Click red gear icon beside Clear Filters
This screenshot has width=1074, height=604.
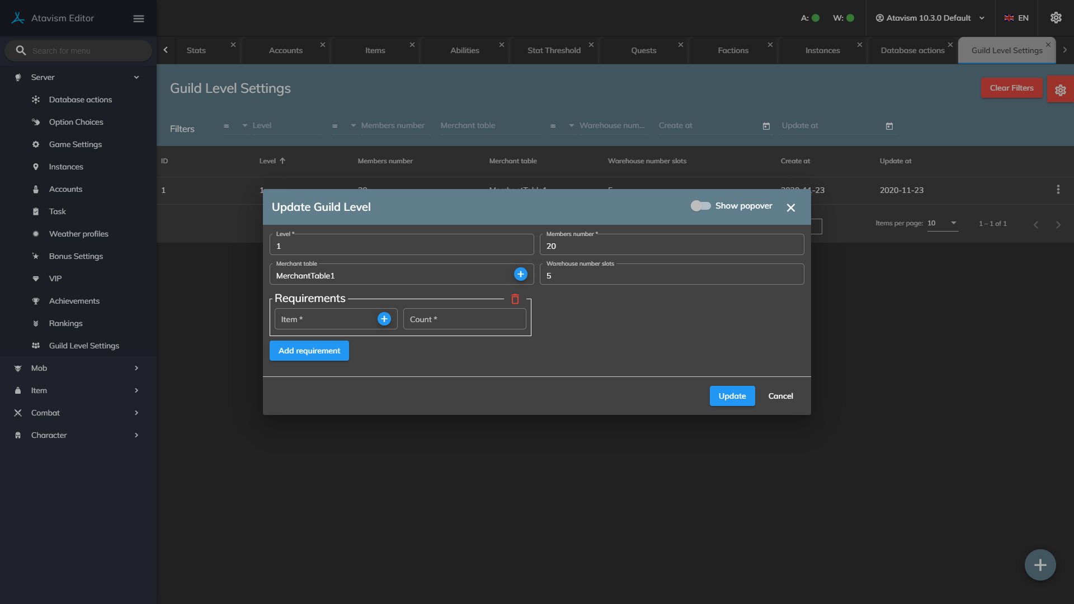[x=1060, y=90]
